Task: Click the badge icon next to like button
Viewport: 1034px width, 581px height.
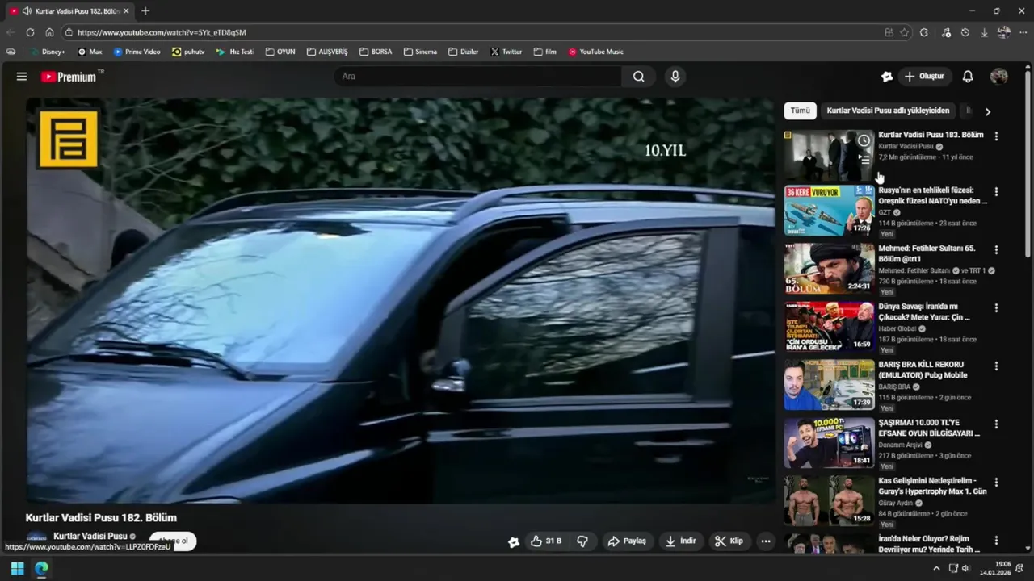Action: pos(513,541)
